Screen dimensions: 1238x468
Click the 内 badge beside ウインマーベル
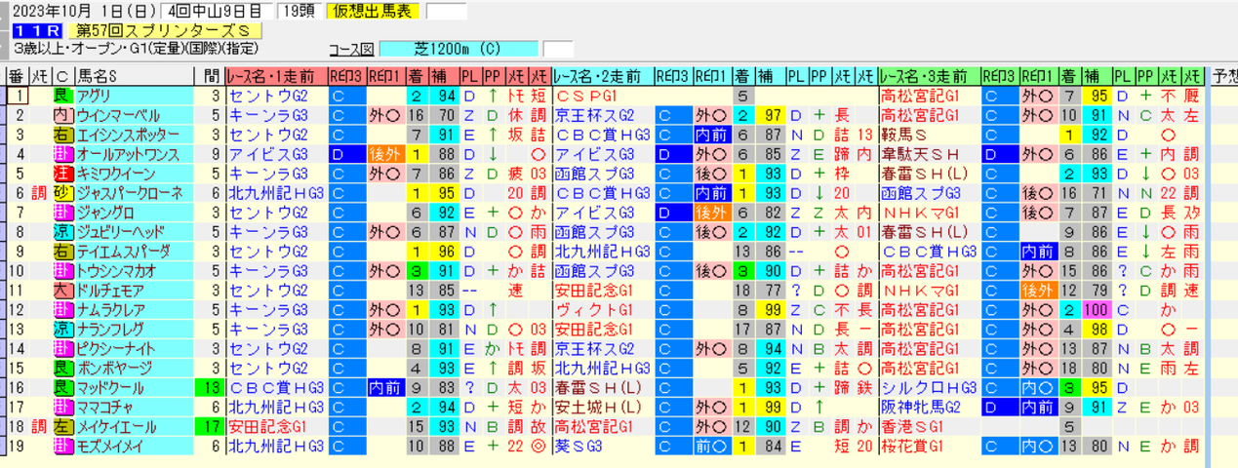tap(62, 115)
